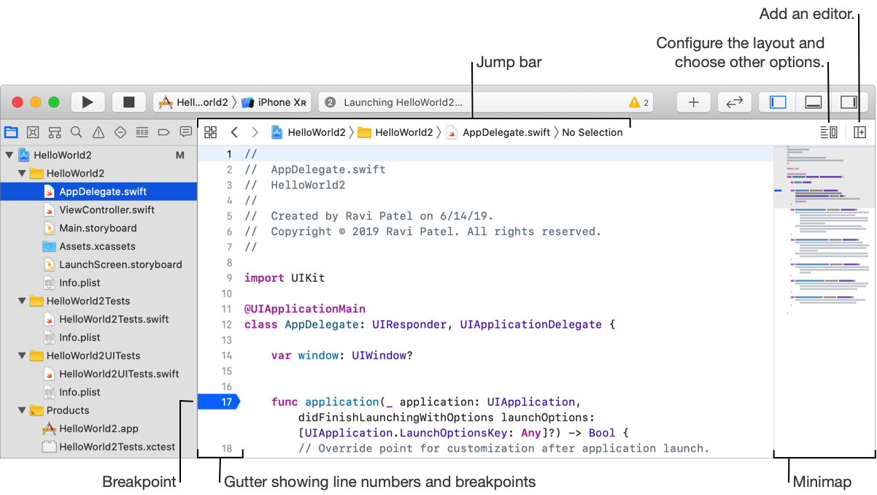Screen dimensions: 877x495
Task: Collapse the HelloWorld2 project root
Action: coord(9,155)
